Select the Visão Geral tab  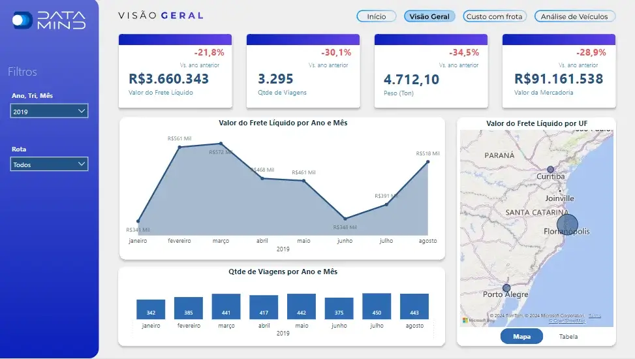[x=429, y=16]
